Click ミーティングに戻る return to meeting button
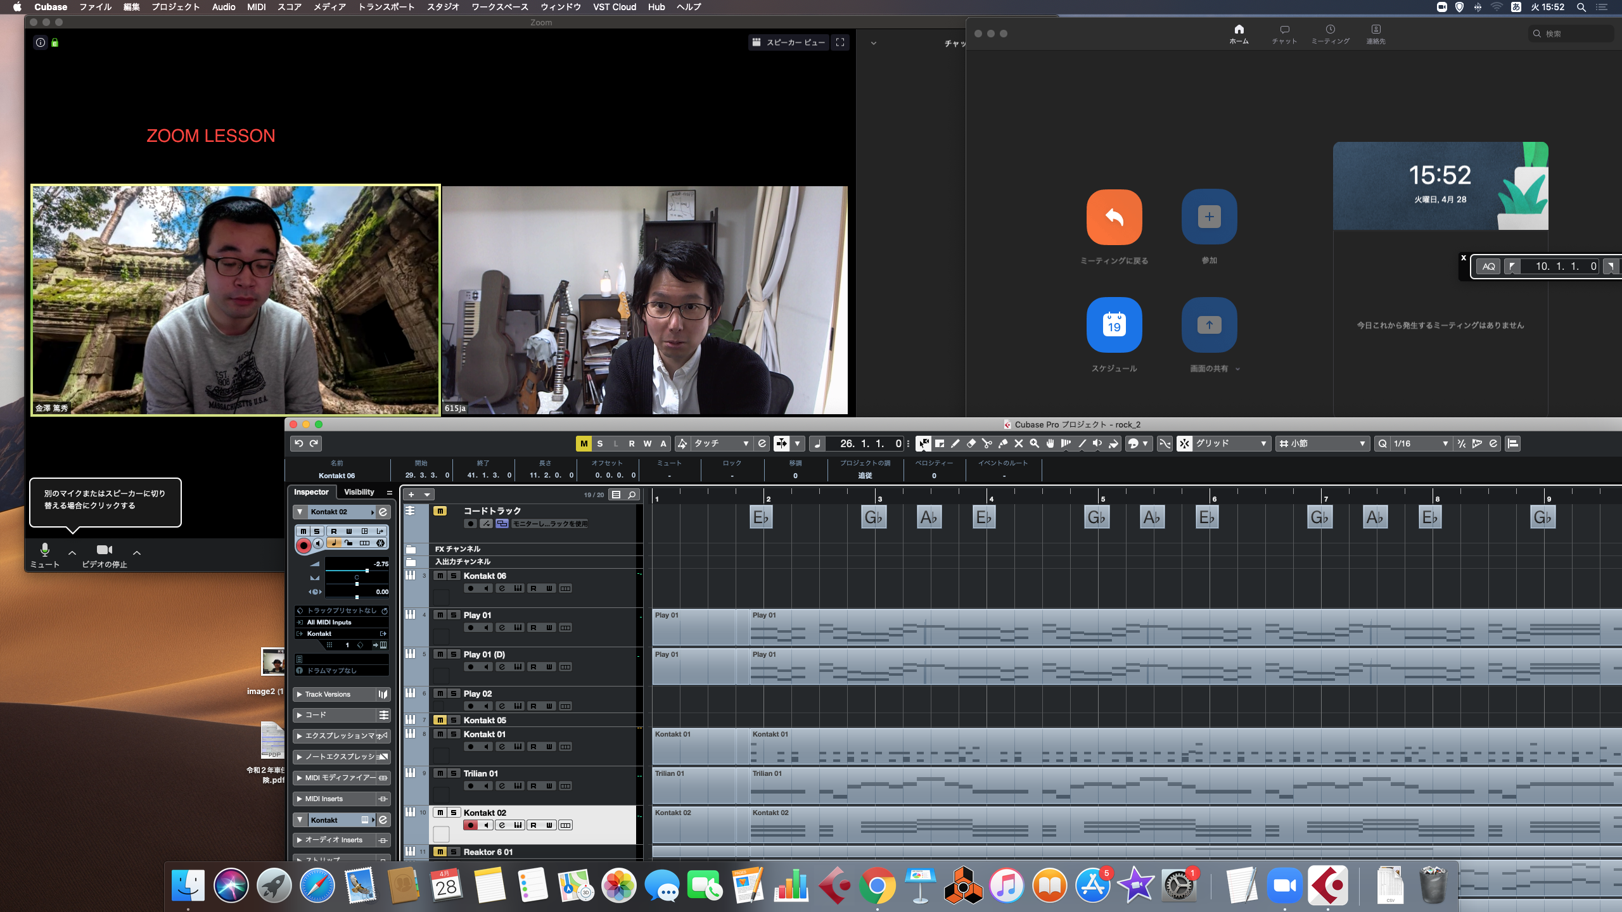Viewport: 1622px width, 912px height. coord(1114,217)
